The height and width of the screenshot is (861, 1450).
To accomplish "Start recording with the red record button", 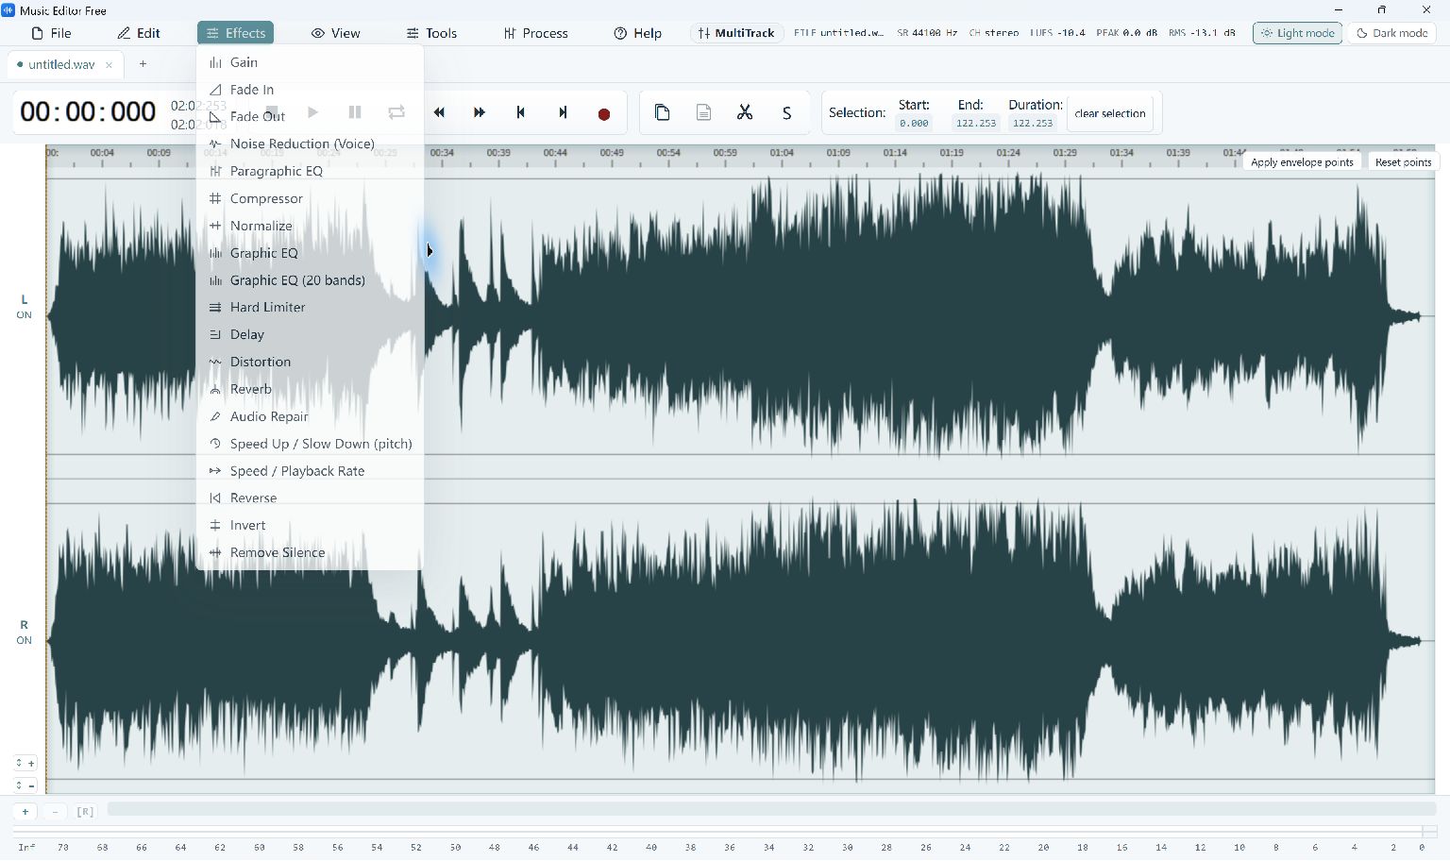I will point(604,114).
